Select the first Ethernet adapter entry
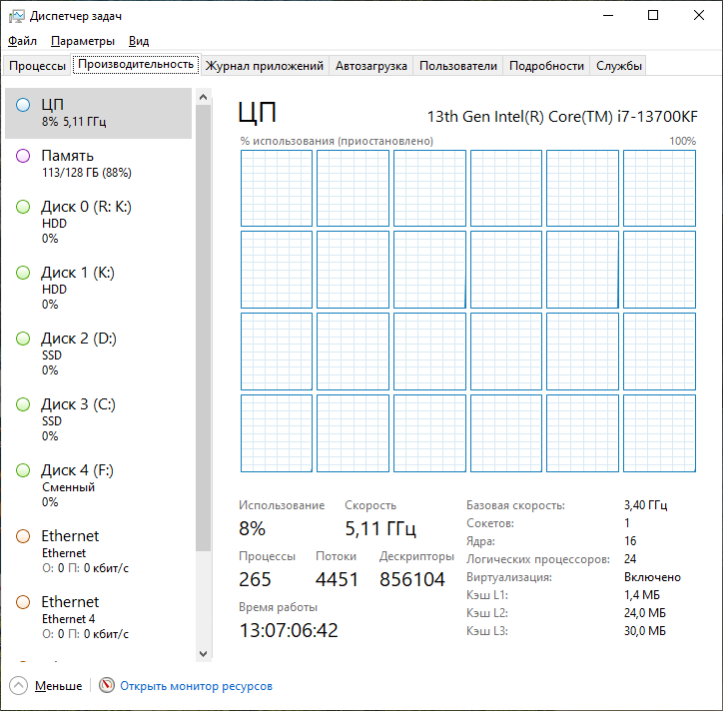Screen dimensions: 723x711 [x=98, y=552]
